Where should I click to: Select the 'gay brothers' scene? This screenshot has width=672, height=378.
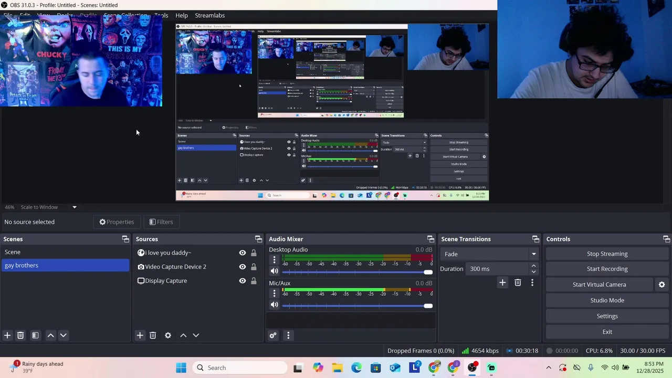click(65, 265)
